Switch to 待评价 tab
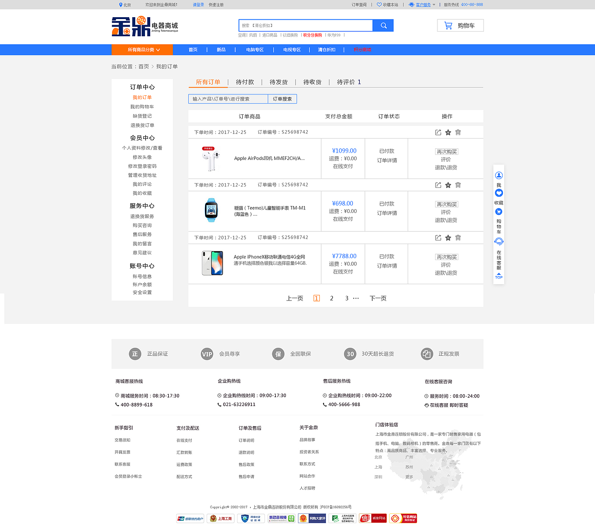This screenshot has height=525, width=595. coord(349,82)
